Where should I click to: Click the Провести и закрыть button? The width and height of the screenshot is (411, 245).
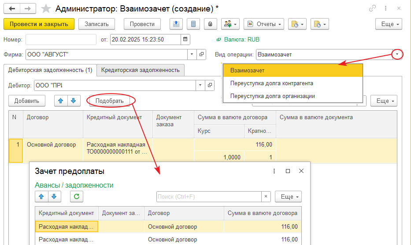[x=39, y=24]
